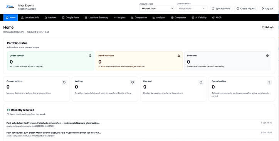Click the Refresh button
Image resolution: width=279 pixels, height=141 pixels.
(267, 27)
